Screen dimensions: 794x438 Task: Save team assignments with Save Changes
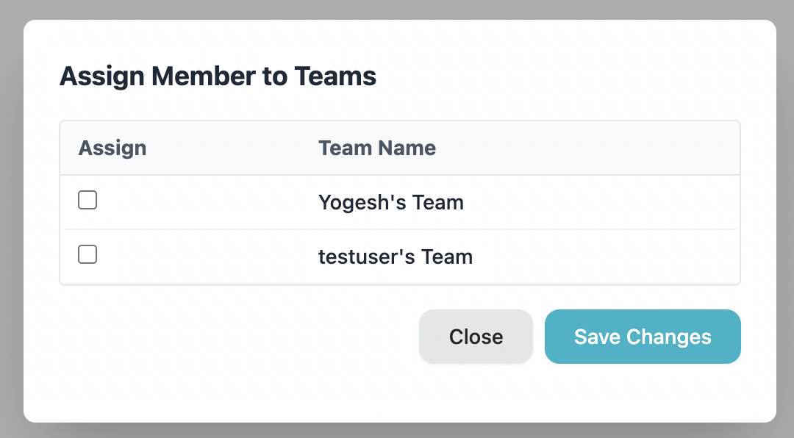point(643,337)
